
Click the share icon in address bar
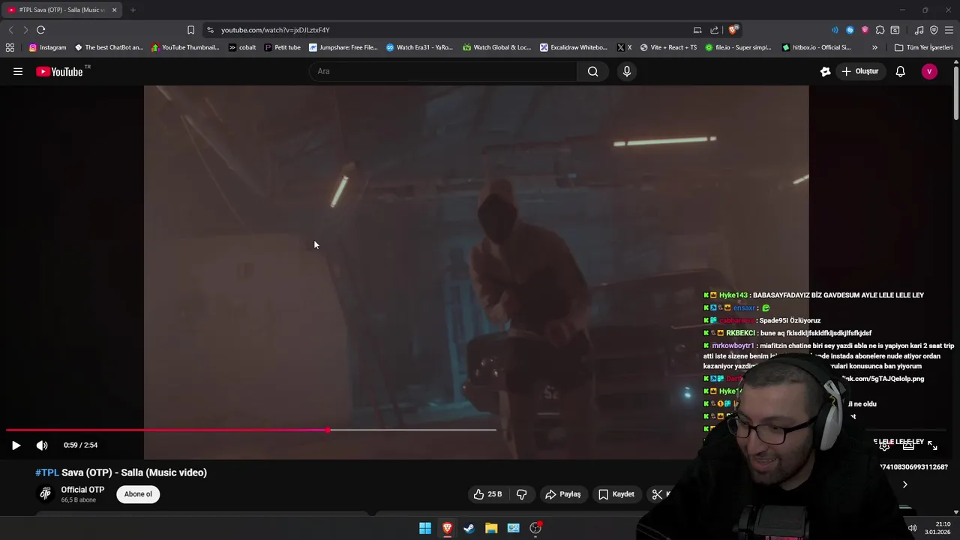tap(715, 30)
